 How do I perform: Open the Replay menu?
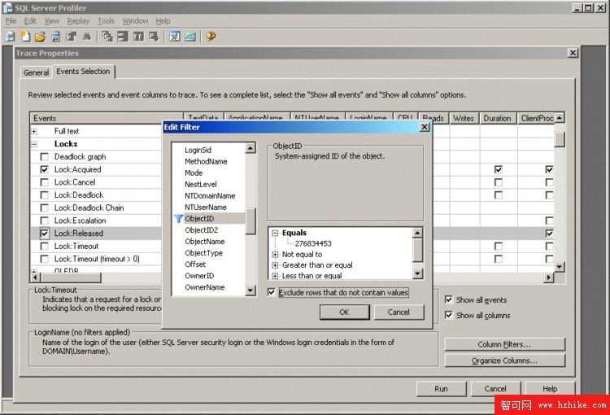pos(78,21)
